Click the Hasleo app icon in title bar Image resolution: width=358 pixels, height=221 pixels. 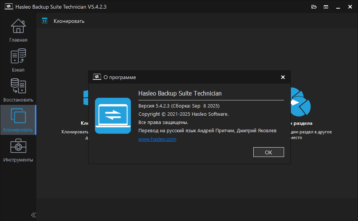click(x=9, y=6)
